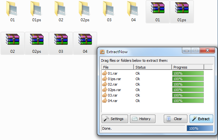This screenshot has width=218, height=140.
Task: Select the 01 RAR archive icon
Action: point(158,8)
